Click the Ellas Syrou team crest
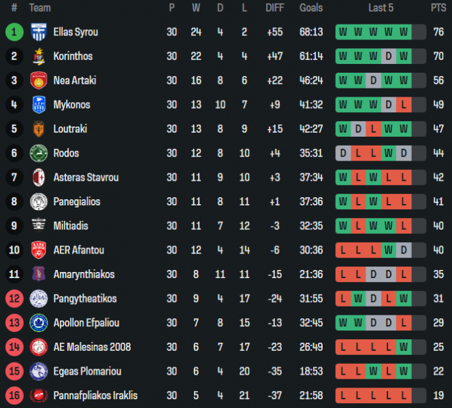The image size is (452, 408). click(x=39, y=32)
